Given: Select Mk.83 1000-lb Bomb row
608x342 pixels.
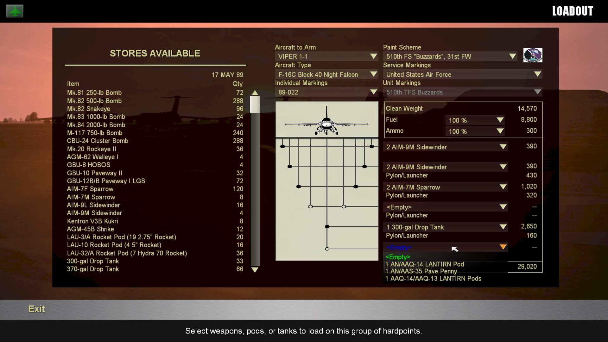Looking at the screenshot, I should (x=155, y=117).
